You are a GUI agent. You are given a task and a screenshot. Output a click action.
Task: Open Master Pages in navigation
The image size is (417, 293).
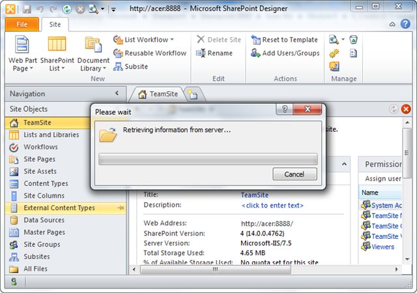65,232
